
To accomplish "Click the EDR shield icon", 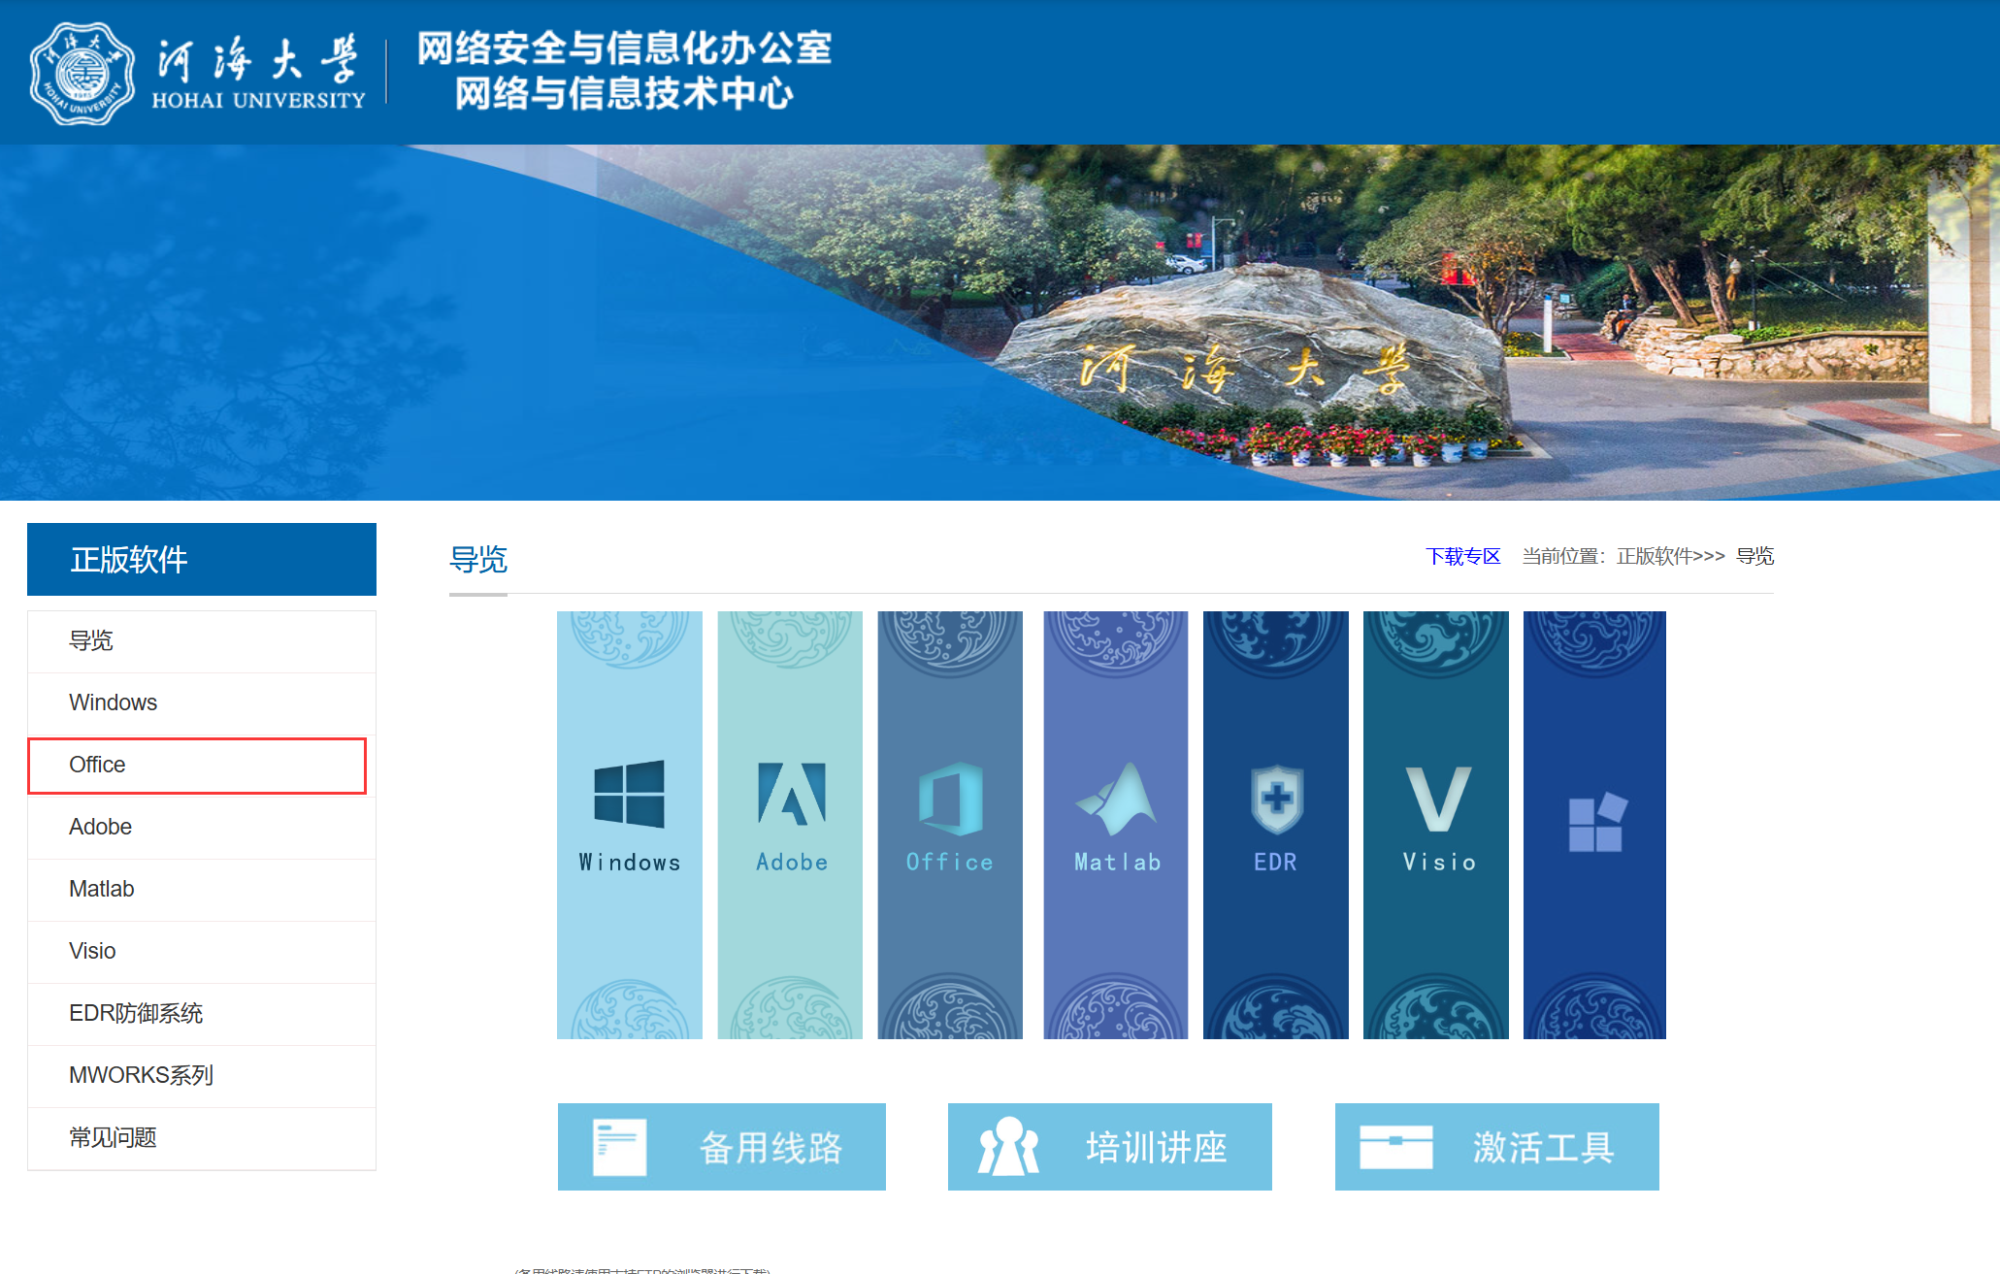I will pos(1275,799).
